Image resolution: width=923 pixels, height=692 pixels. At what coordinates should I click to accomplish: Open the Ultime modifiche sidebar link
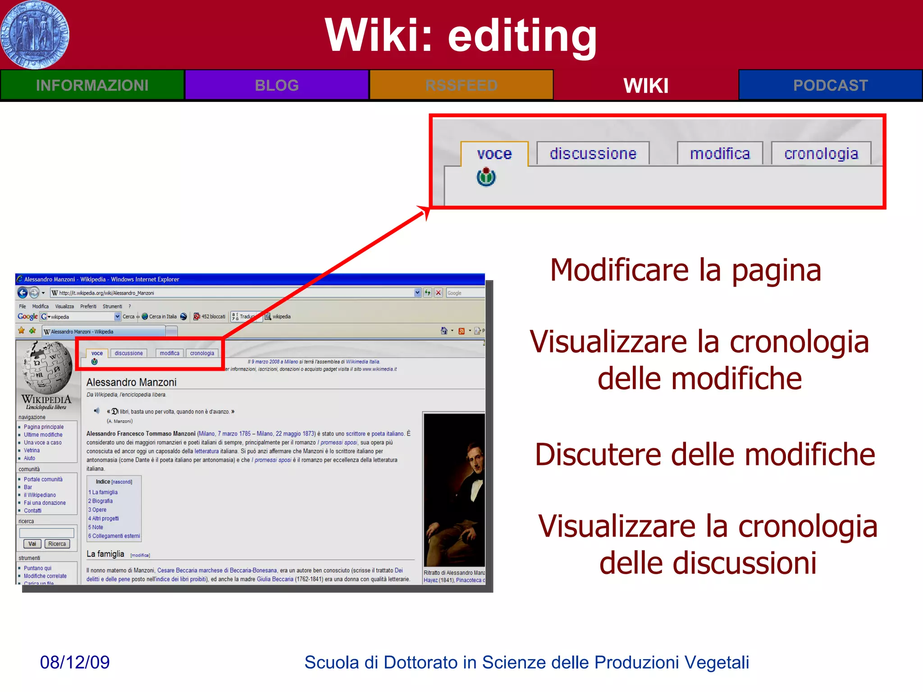pyautogui.click(x=43, y=434)
